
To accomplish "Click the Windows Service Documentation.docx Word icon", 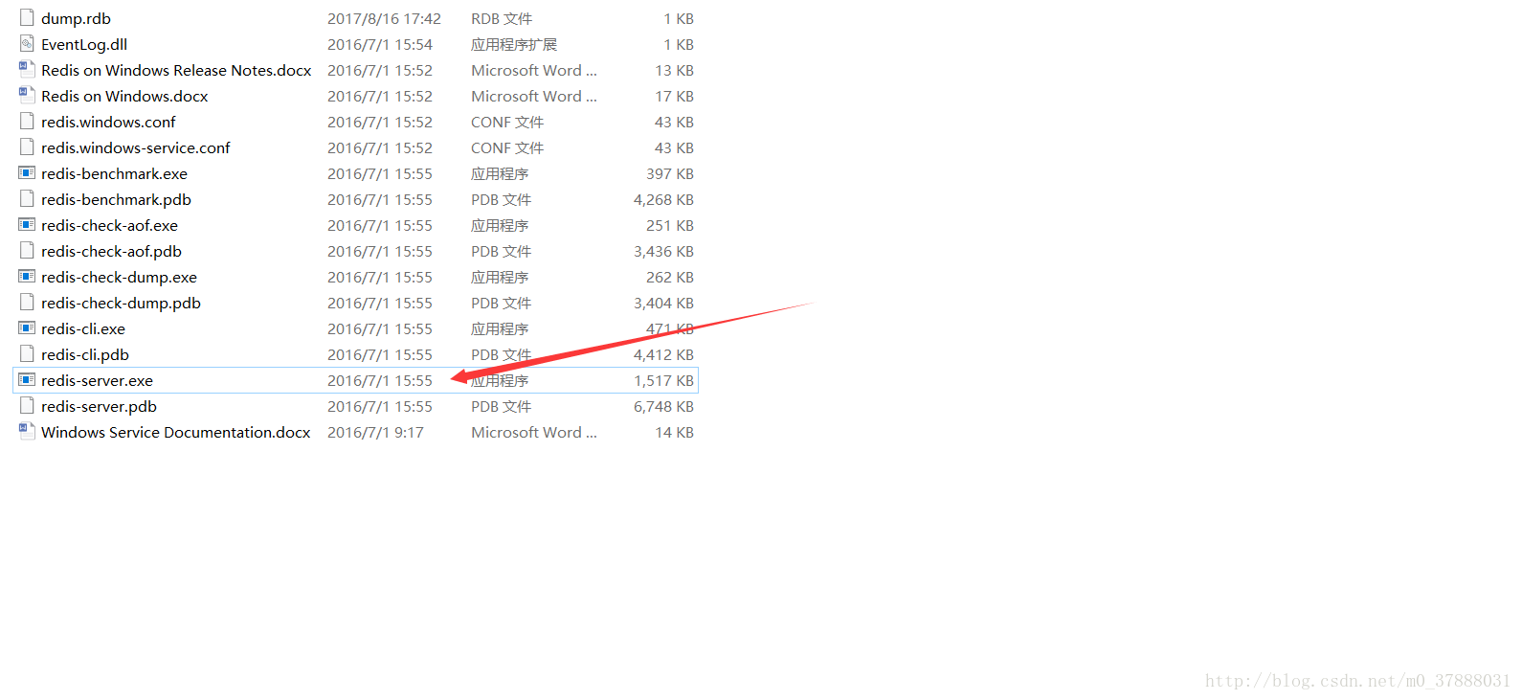I will tap(27, 432).
